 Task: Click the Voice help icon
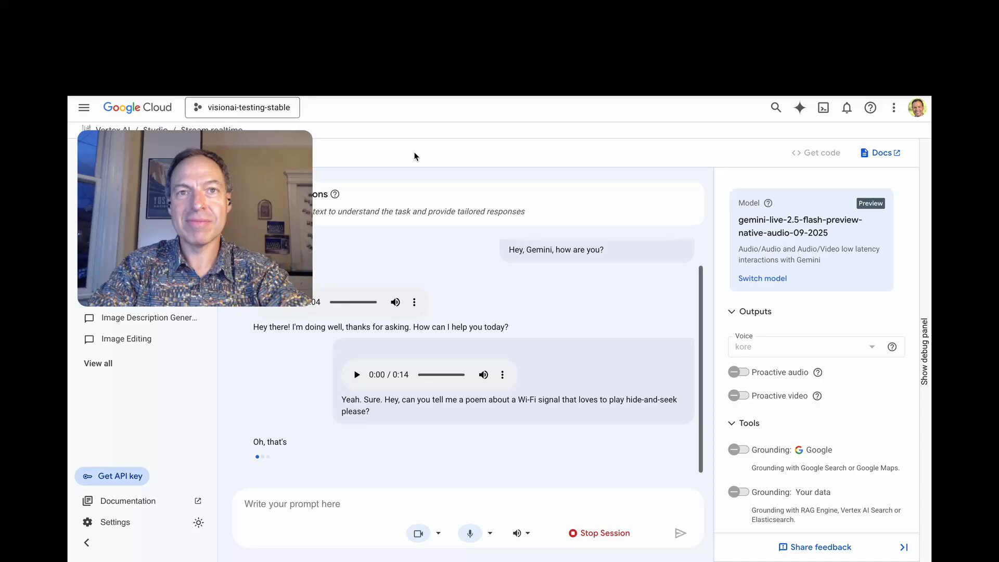pyautogui.click(x=892, y=347)
